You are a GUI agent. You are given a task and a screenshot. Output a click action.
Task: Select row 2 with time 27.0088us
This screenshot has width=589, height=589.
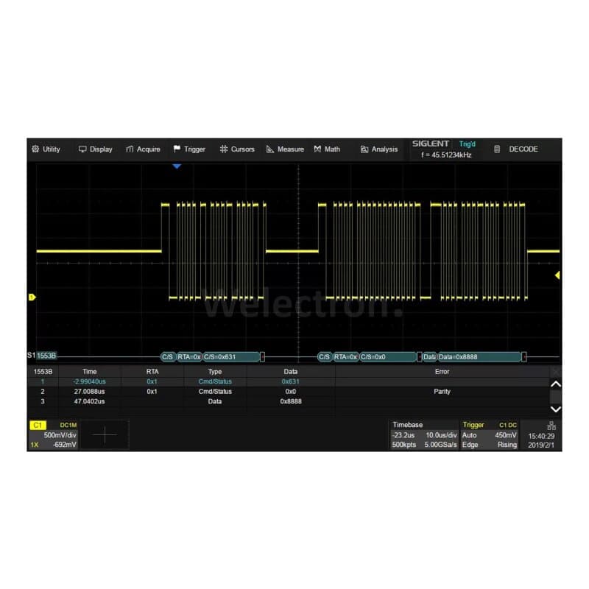289,392
